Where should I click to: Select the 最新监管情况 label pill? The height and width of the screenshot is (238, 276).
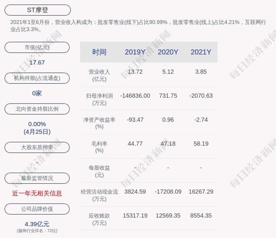37,178
